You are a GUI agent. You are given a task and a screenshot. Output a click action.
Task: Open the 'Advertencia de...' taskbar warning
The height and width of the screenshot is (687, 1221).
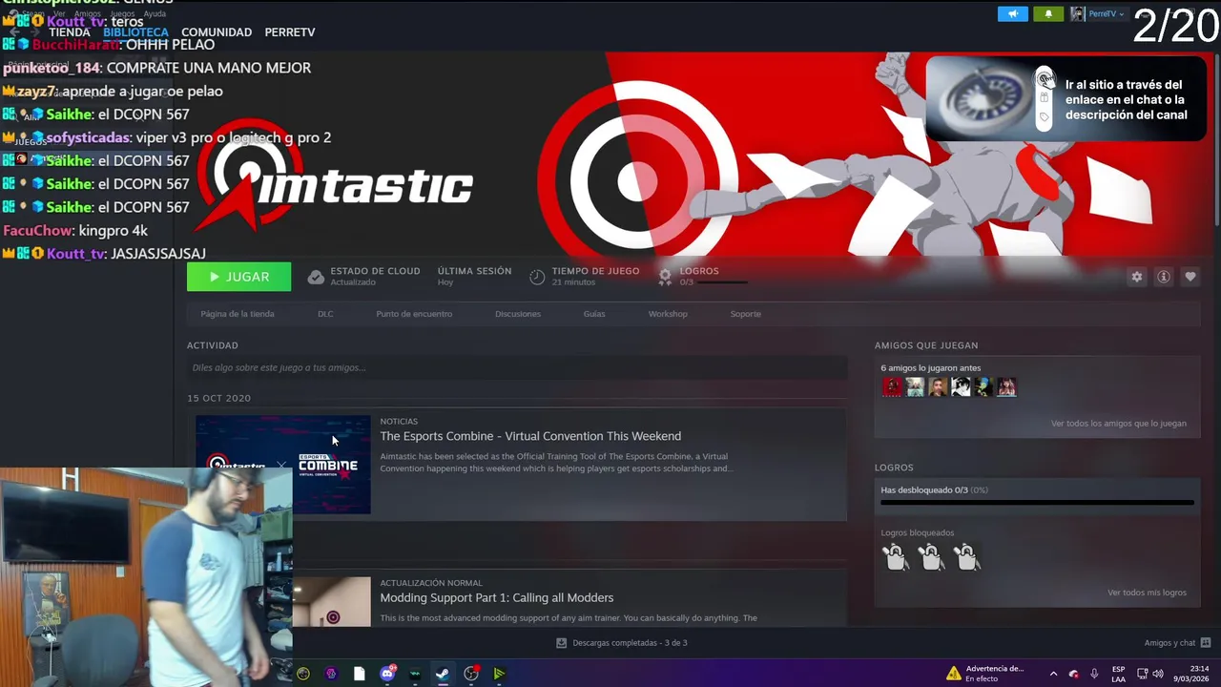[984, 674]
